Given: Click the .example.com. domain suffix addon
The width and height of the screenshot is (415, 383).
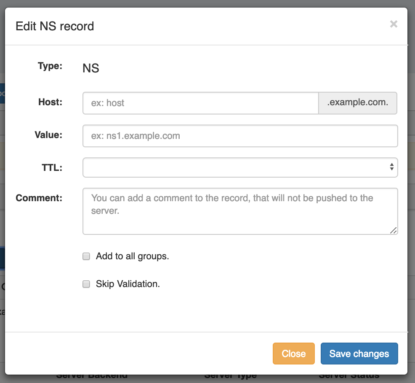Looking at the screenshot, I should (357, 103).
